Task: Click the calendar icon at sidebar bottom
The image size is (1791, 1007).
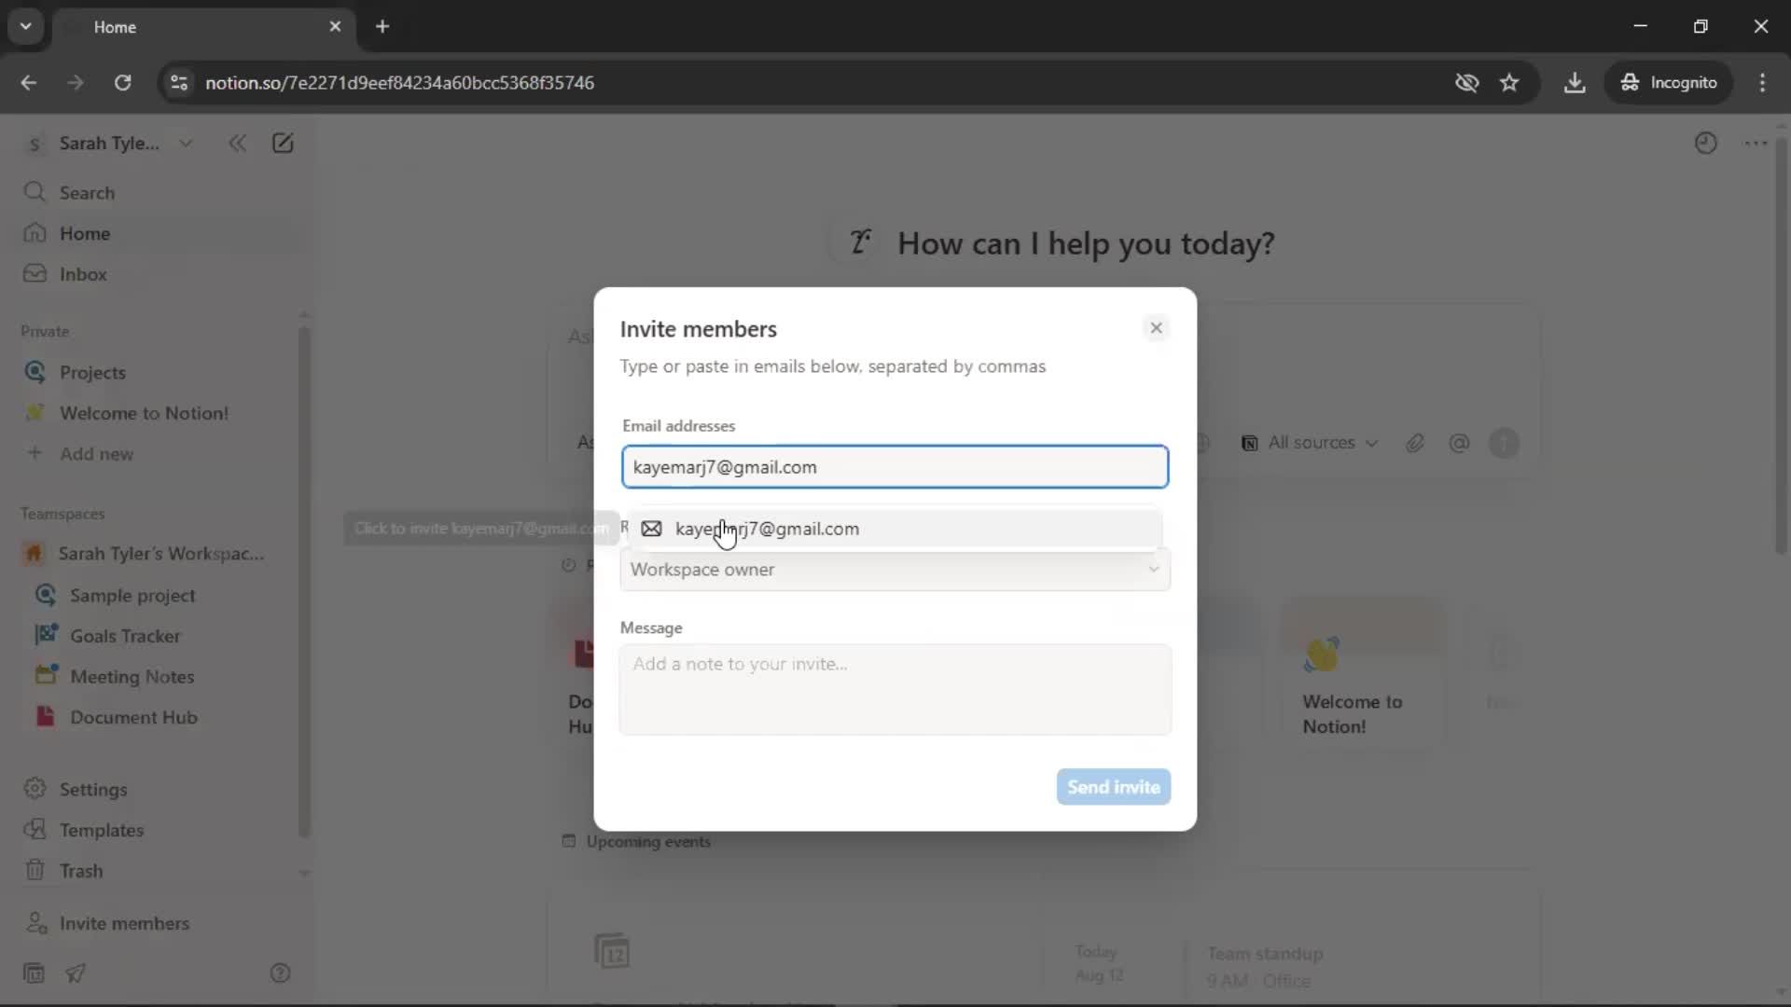Action: coord(34,973)
